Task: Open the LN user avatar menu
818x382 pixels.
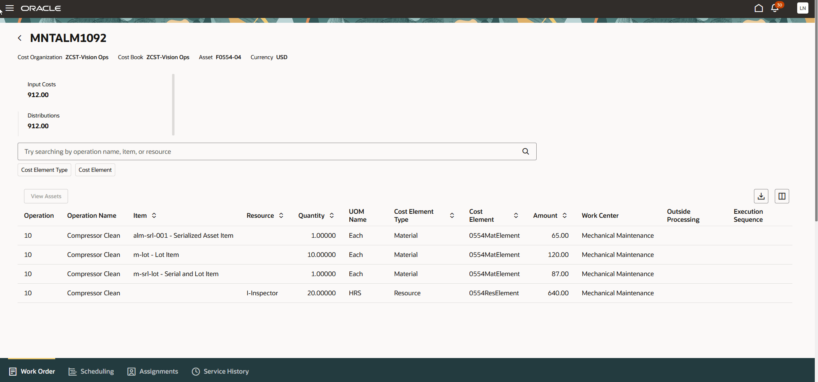Action: click(x=803, y=8)
